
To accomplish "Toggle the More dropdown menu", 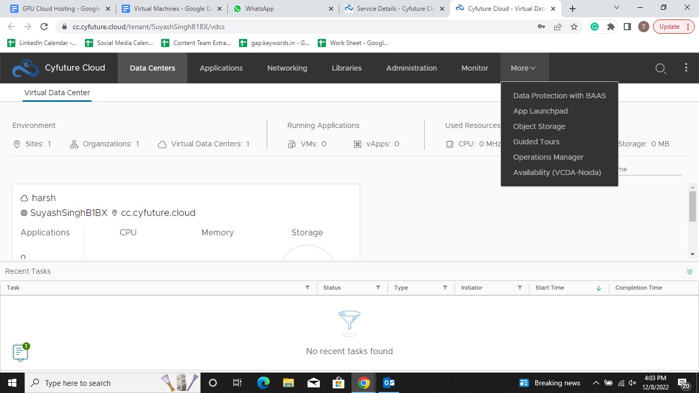I will coord(523,68).
